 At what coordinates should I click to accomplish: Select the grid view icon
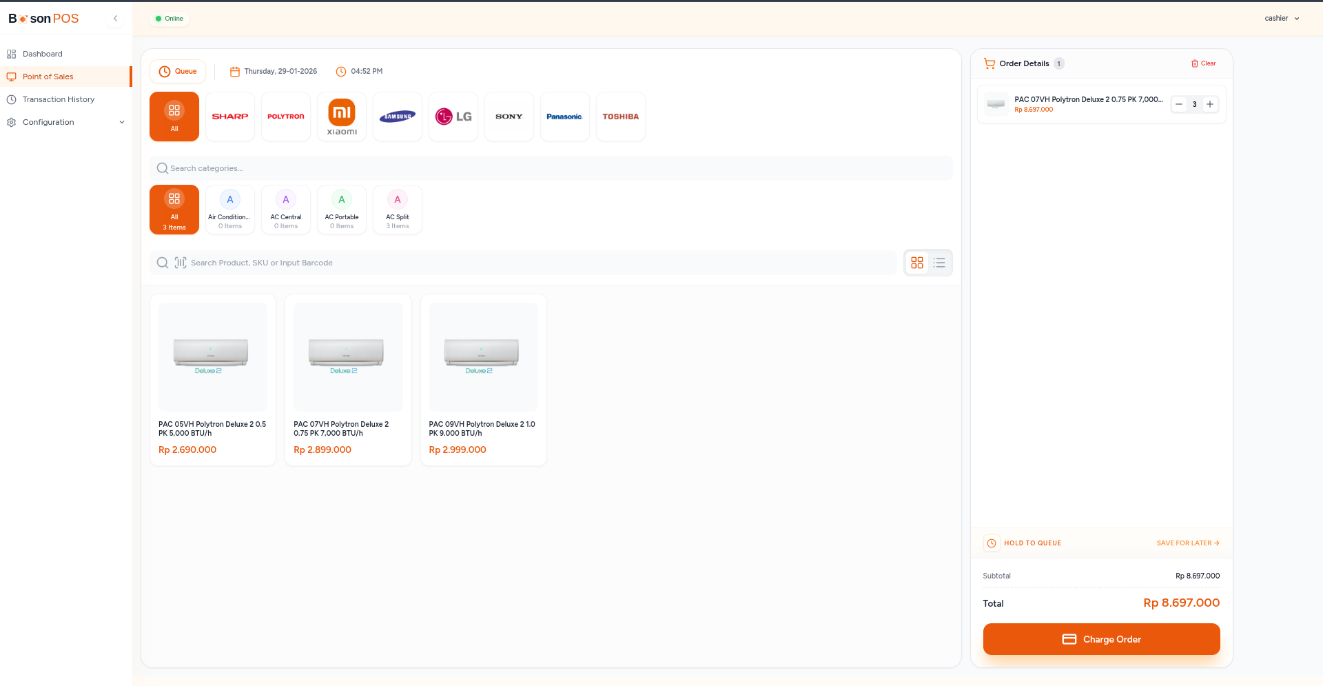coord(916,263)
